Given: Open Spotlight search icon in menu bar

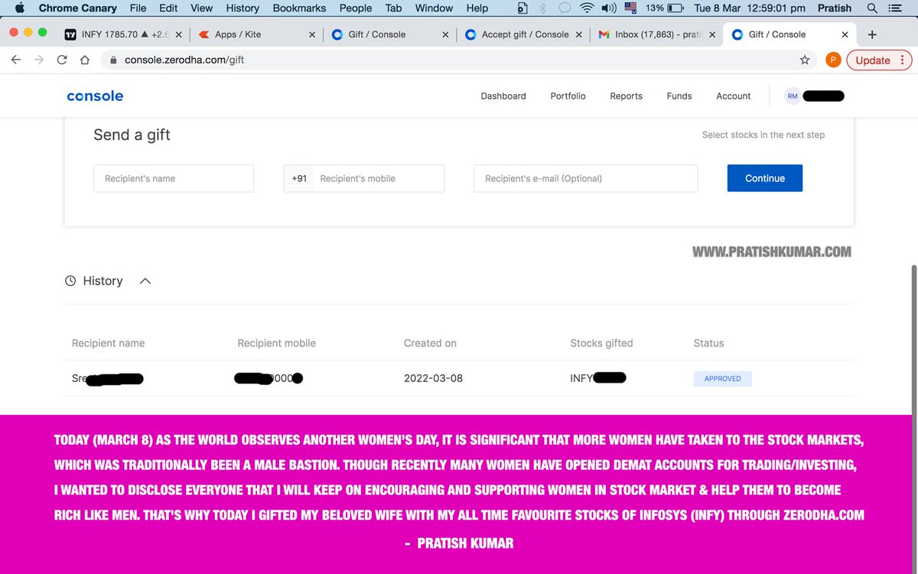Looking at the screenshot, I should 873,8.
